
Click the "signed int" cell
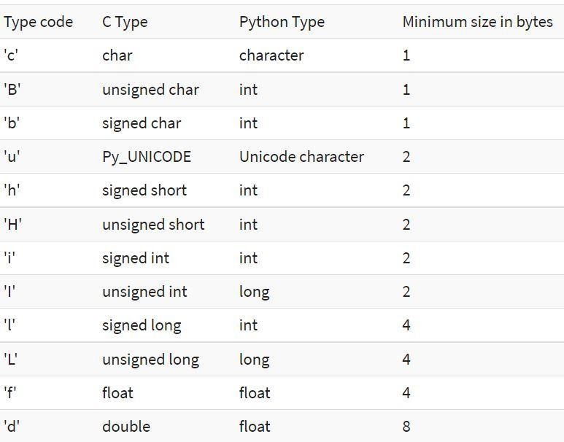[x=136, y=258]
